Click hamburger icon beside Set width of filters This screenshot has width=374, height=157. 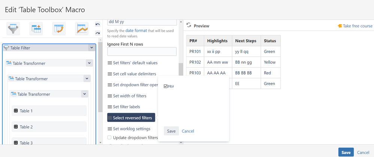coord(110,96)
